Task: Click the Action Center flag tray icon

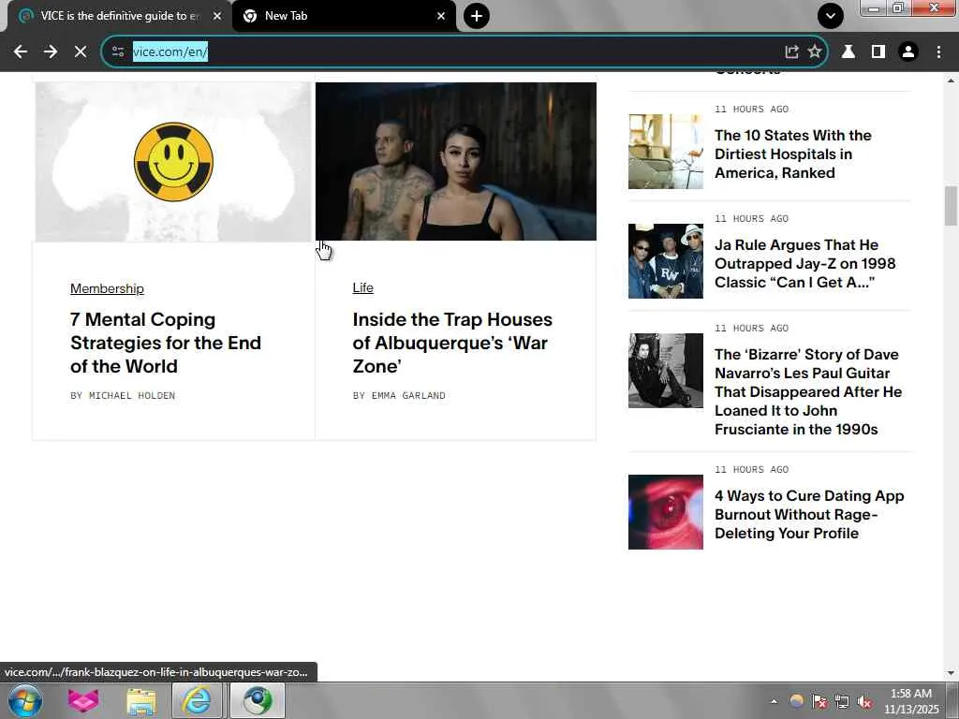Action: [x=819, y=701]
